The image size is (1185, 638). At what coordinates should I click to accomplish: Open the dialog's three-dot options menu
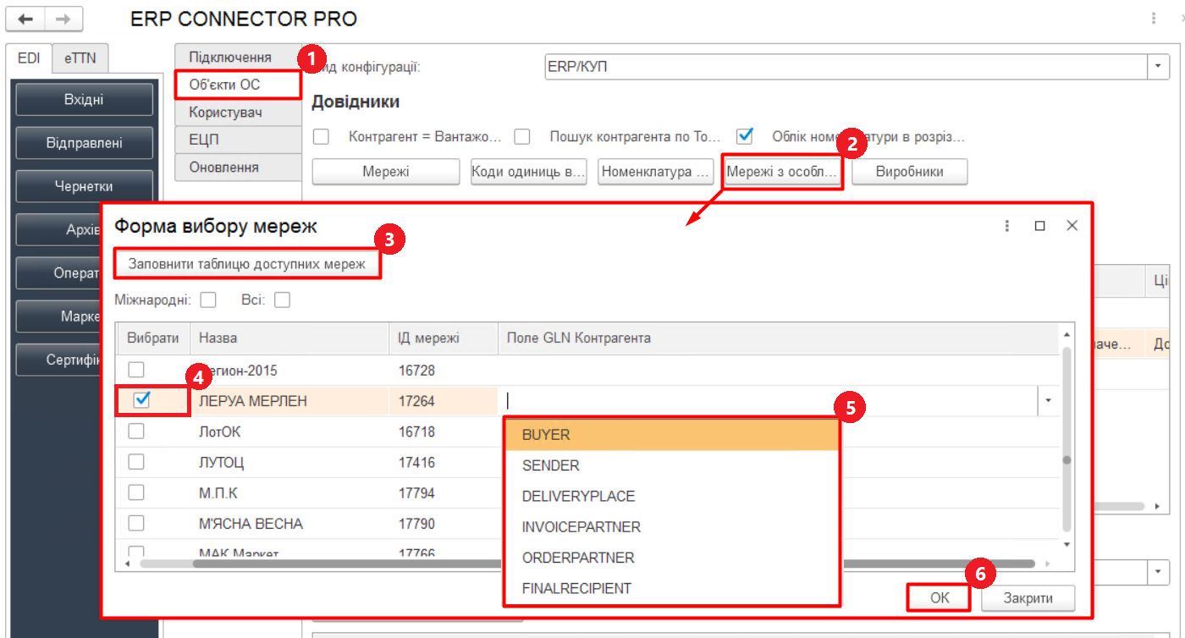point(1007,226)
